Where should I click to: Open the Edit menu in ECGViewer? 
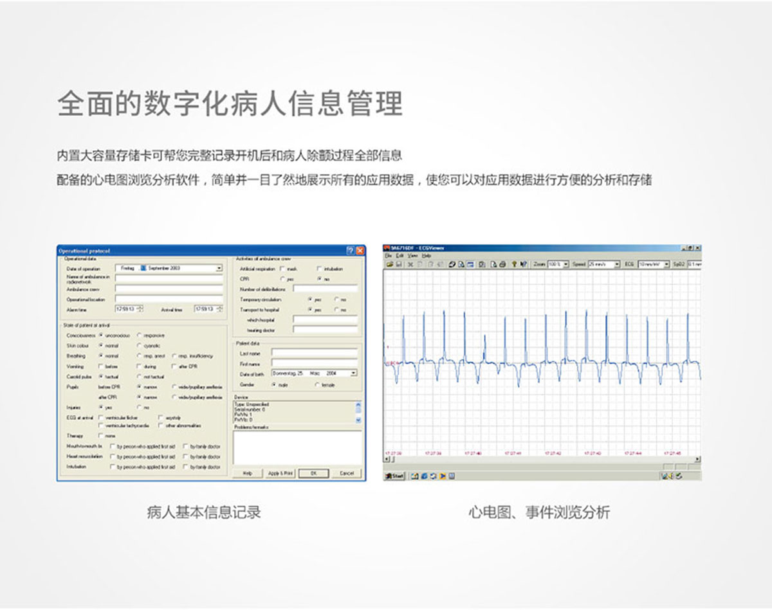pos(400,255)
